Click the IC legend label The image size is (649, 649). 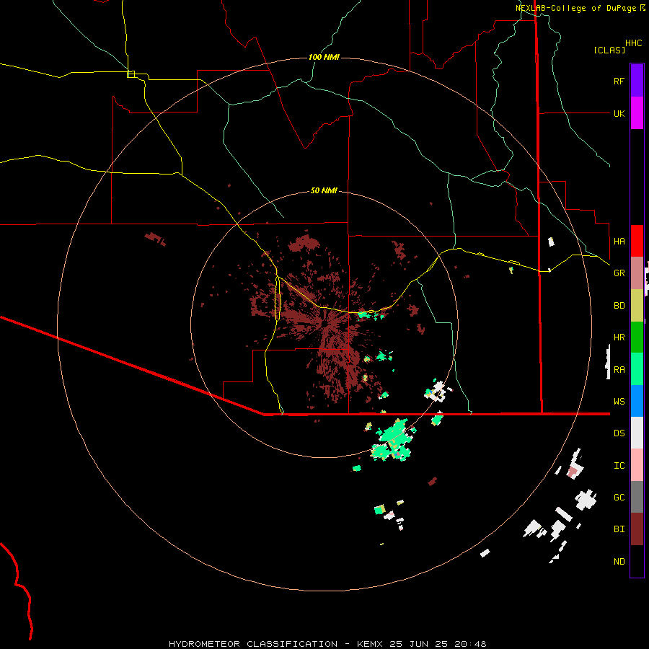pos(619,466)
